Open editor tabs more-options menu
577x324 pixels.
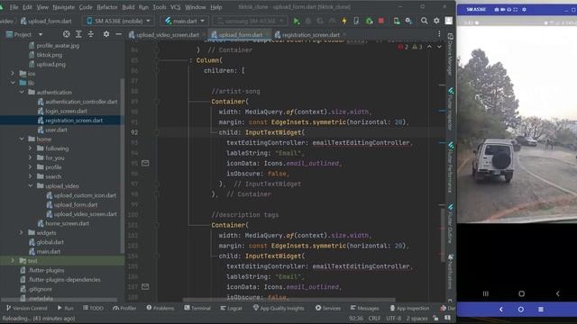point(439,34)
